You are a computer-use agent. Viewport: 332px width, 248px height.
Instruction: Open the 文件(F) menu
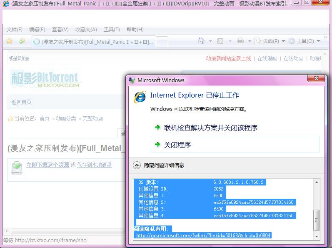pos(15,30)
